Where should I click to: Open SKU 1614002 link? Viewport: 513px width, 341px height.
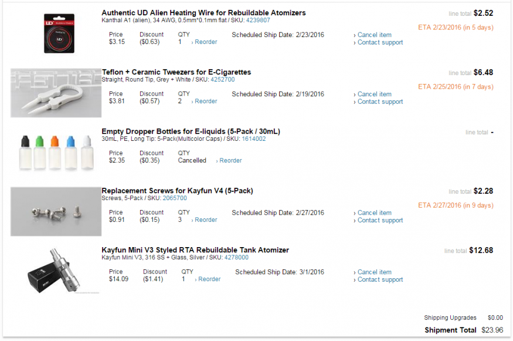253,139
